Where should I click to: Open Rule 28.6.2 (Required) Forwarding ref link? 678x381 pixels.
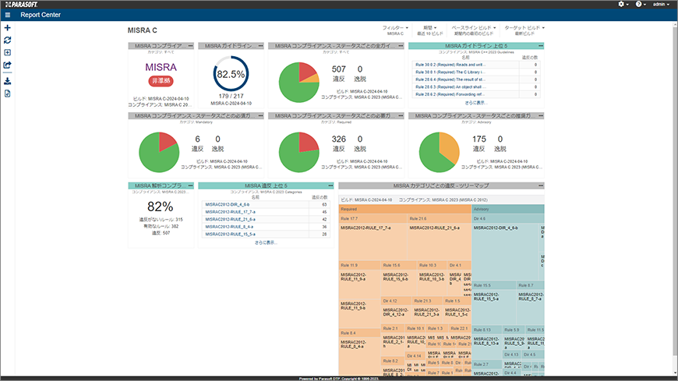pos(450,93)
